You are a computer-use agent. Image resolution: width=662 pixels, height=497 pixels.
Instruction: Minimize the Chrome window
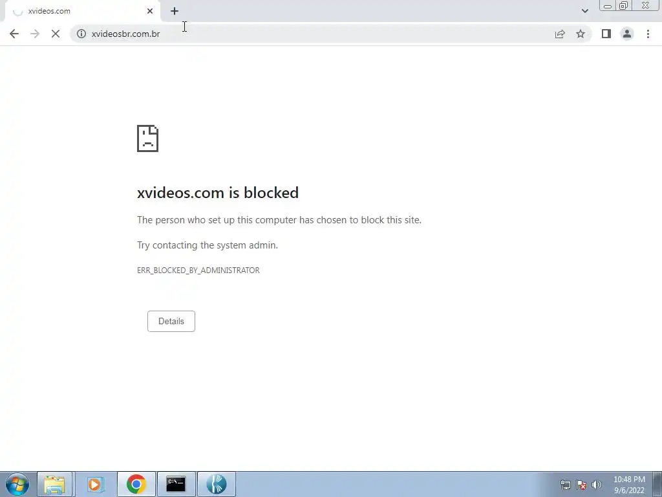click(x=608, y=6)
